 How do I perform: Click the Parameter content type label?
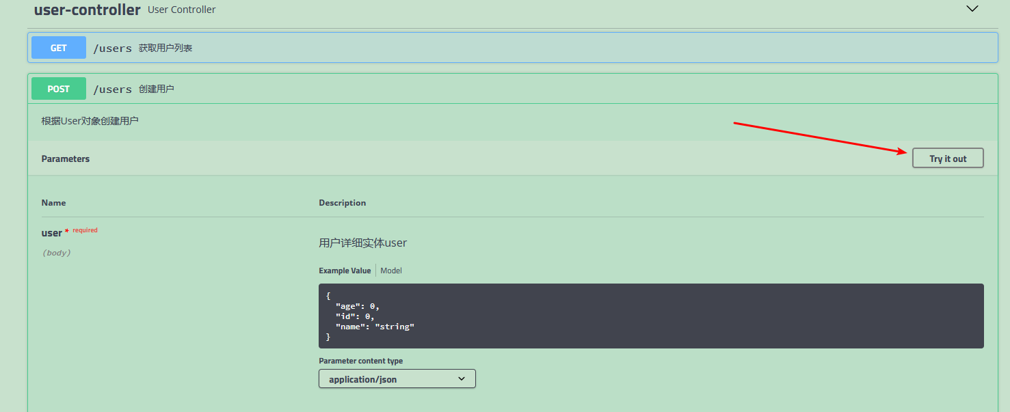coord(361,361)
